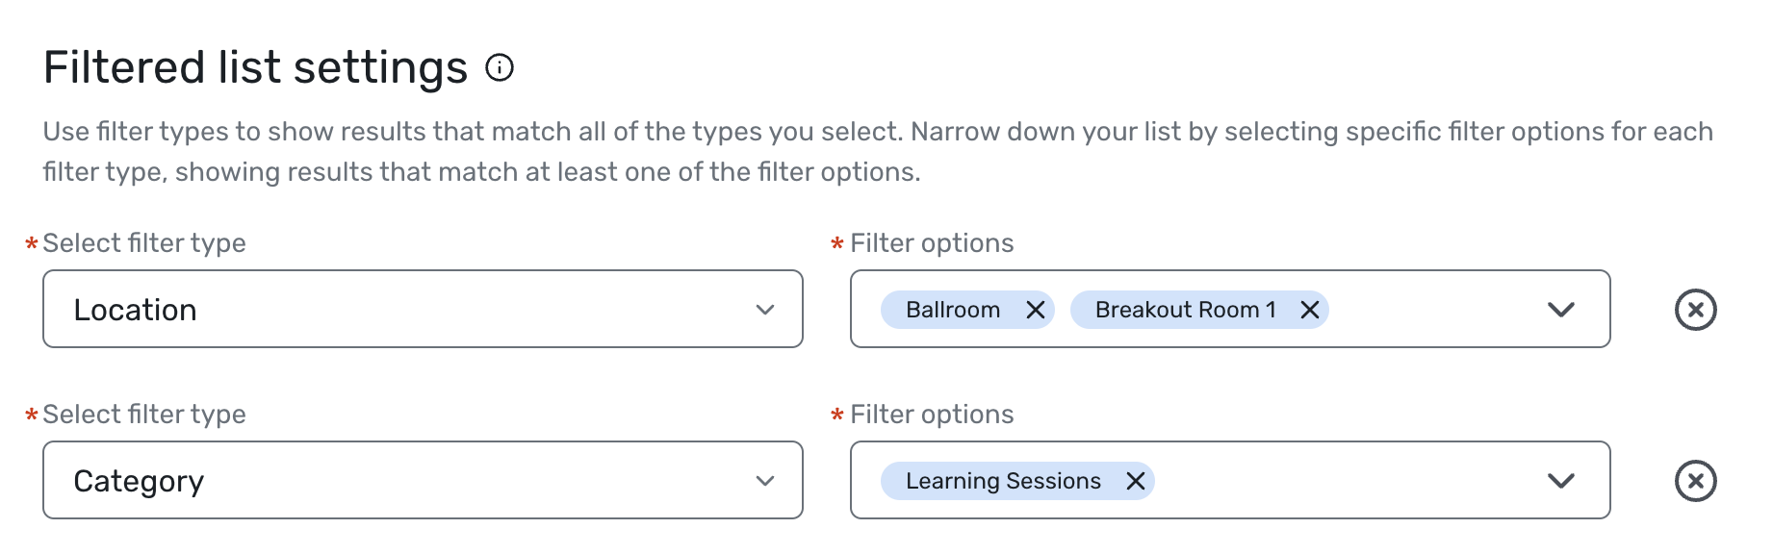Click the first Select filter type field
The width and height of the screenshot is (1773, 554).
pos(424,310)
